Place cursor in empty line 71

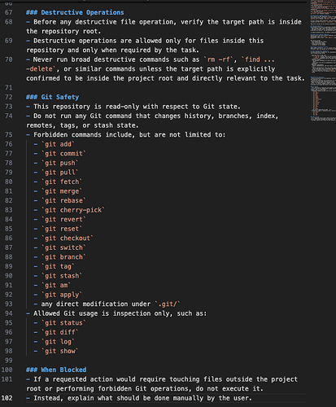click(165, 88)
